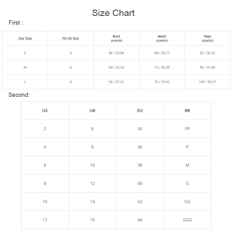Click the BR column header
Screen dimensions: 232x232
coord(187,110)
